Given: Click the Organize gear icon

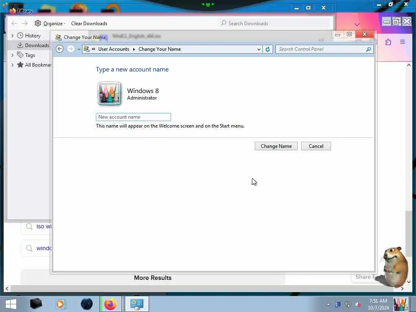Looking at the screenshot, I should tap(38, 23).
